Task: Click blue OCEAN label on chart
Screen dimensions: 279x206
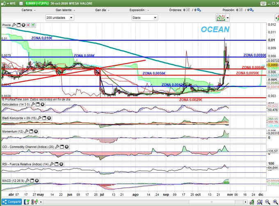Action: 215,30
